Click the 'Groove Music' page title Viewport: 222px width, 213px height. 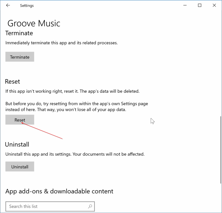34,23
